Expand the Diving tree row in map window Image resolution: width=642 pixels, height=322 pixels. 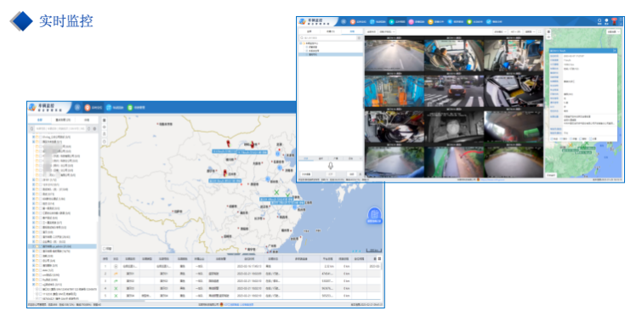click(33, 137)
